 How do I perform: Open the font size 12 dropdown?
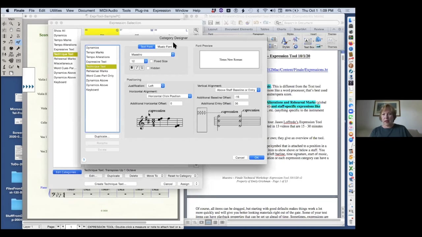139,61
